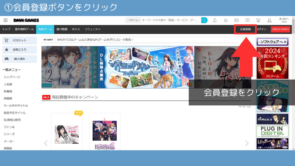Select the 遊び放題 navigation tab
Viewport: 295px width, 166px height.
click(x=62, y=29)
